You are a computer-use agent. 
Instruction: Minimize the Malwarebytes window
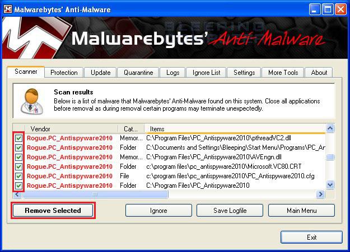[314, 9]
